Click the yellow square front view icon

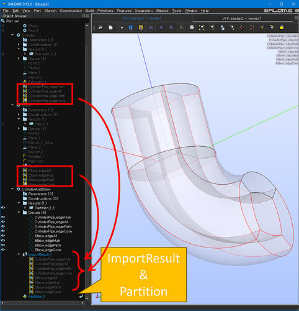pos(282,27)
